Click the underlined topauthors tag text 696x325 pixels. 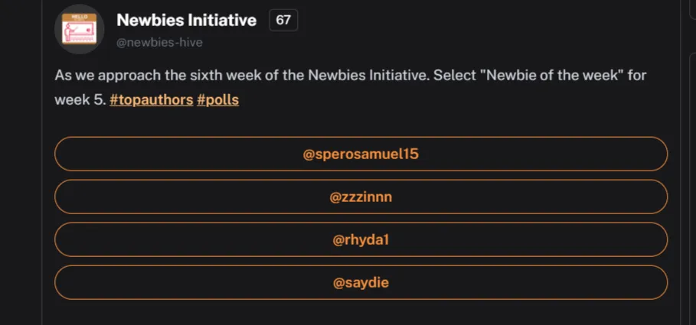point(152,99)
